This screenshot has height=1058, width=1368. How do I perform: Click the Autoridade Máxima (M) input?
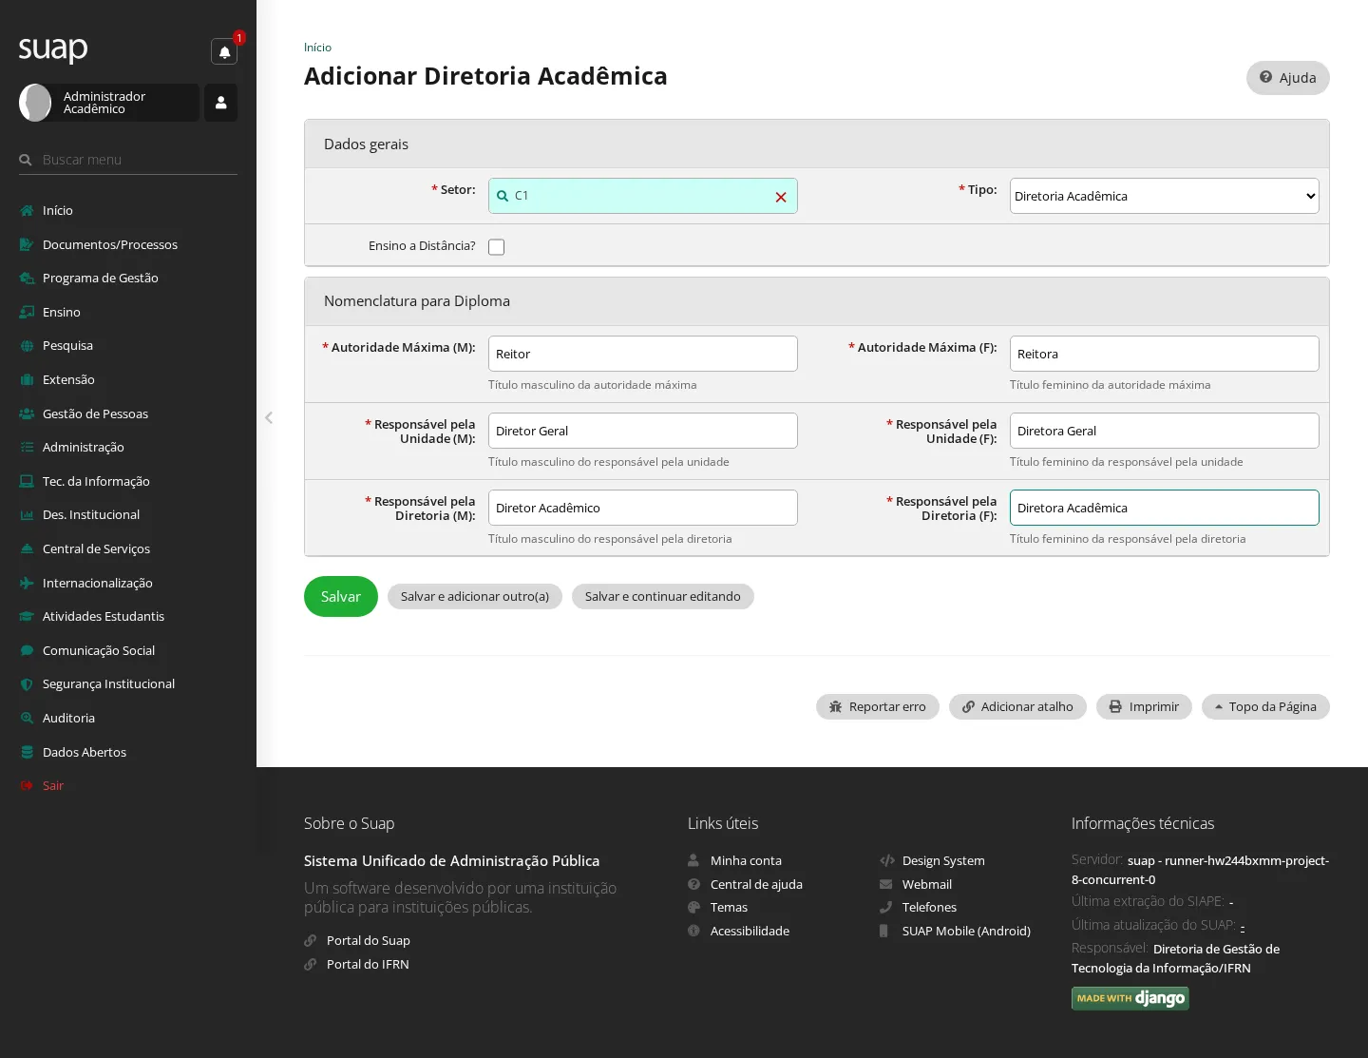643,354
